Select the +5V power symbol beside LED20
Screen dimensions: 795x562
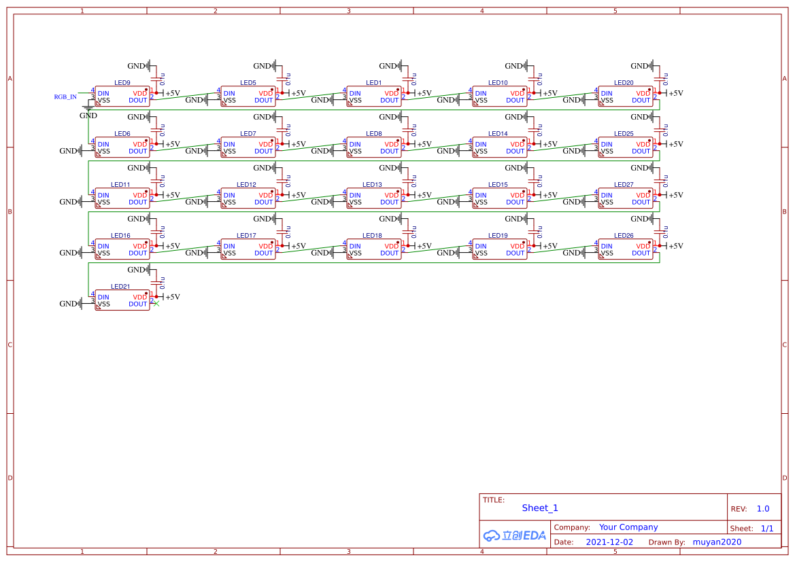click(673, 93)
